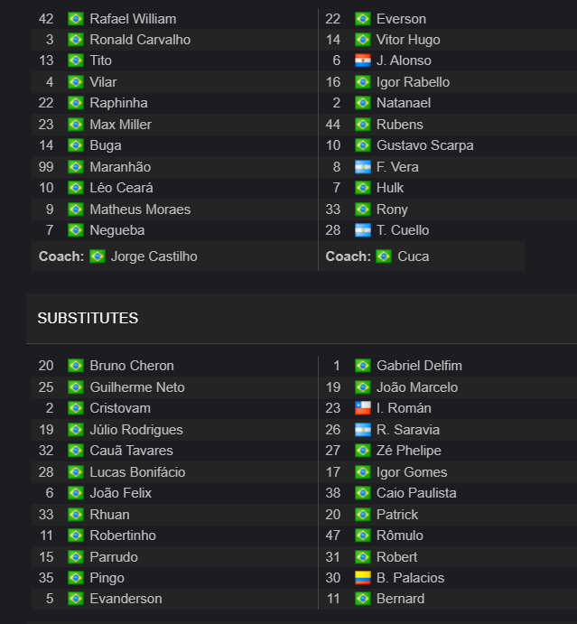Click the Brazil flag beside Rafael William
Viewport: 577px width, 624px height.
pyautogui.click(x=76, y=19)
